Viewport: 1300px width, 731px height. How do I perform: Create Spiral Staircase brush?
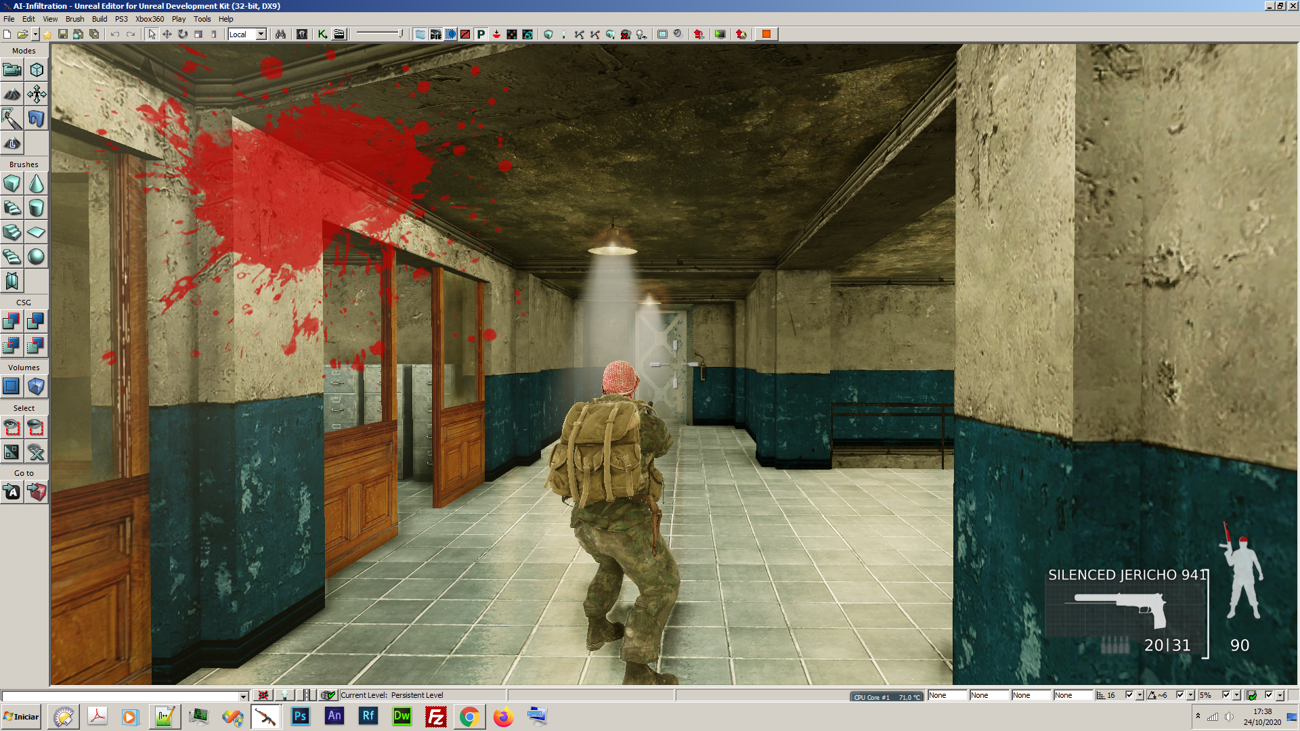[x=12, y=257]
